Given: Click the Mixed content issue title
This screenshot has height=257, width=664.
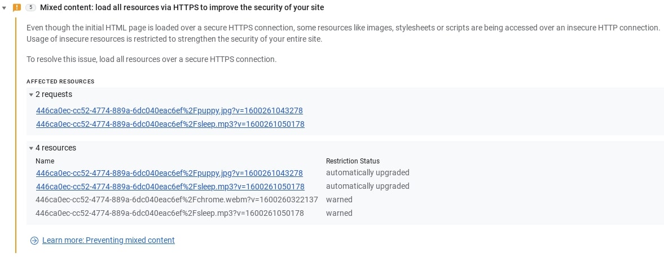Looking at the screenshot, I should tap(182, 8).
